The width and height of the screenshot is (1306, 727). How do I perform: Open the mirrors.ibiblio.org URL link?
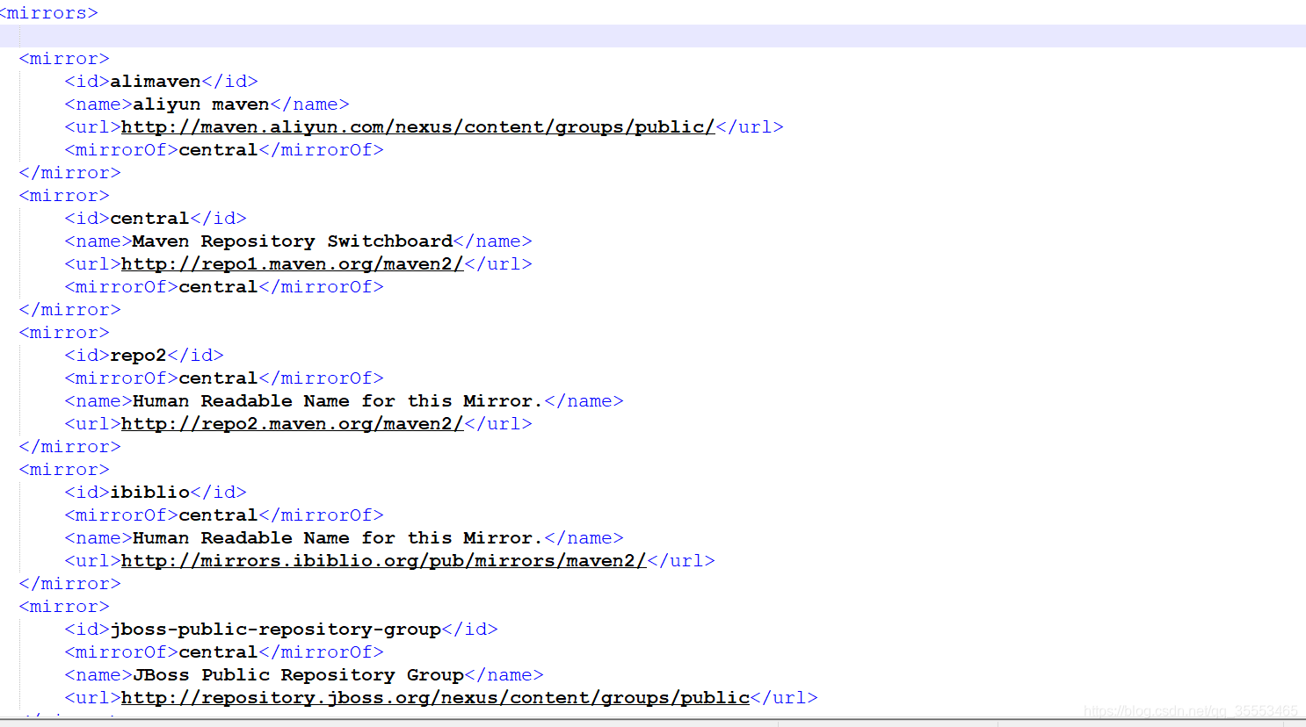pyautogui.click(x=383, y=561)
